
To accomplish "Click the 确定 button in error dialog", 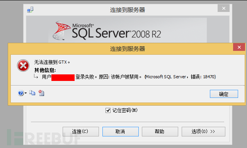I will coord(224,94).
